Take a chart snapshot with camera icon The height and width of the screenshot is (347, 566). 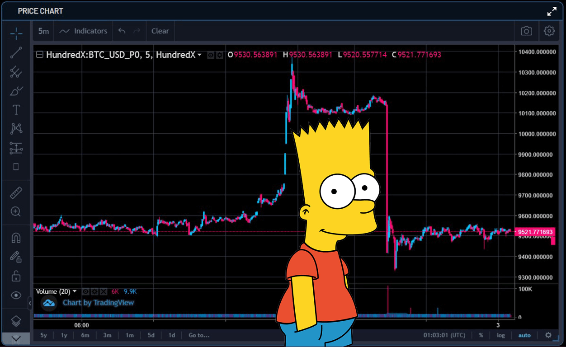tap(526, 31)
